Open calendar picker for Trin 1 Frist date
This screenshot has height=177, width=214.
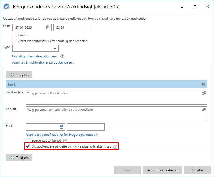pos(62,127)
